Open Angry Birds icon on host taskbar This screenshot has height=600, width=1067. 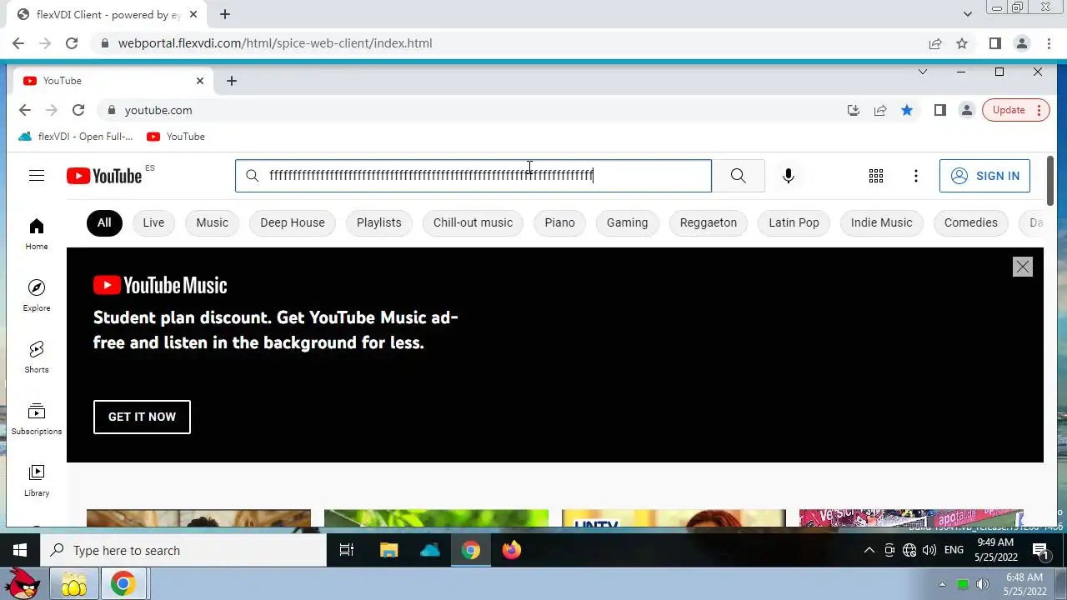(23, 584)
